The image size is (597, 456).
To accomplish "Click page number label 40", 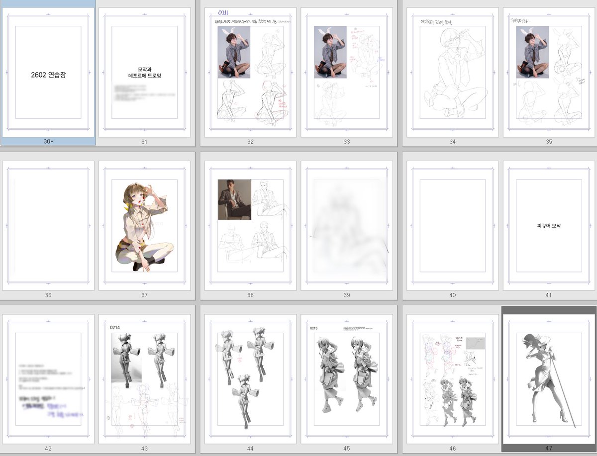I will (x=453, y=295).
